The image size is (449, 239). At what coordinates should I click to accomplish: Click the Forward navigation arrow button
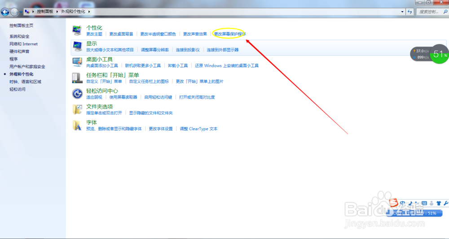point(14,12)
